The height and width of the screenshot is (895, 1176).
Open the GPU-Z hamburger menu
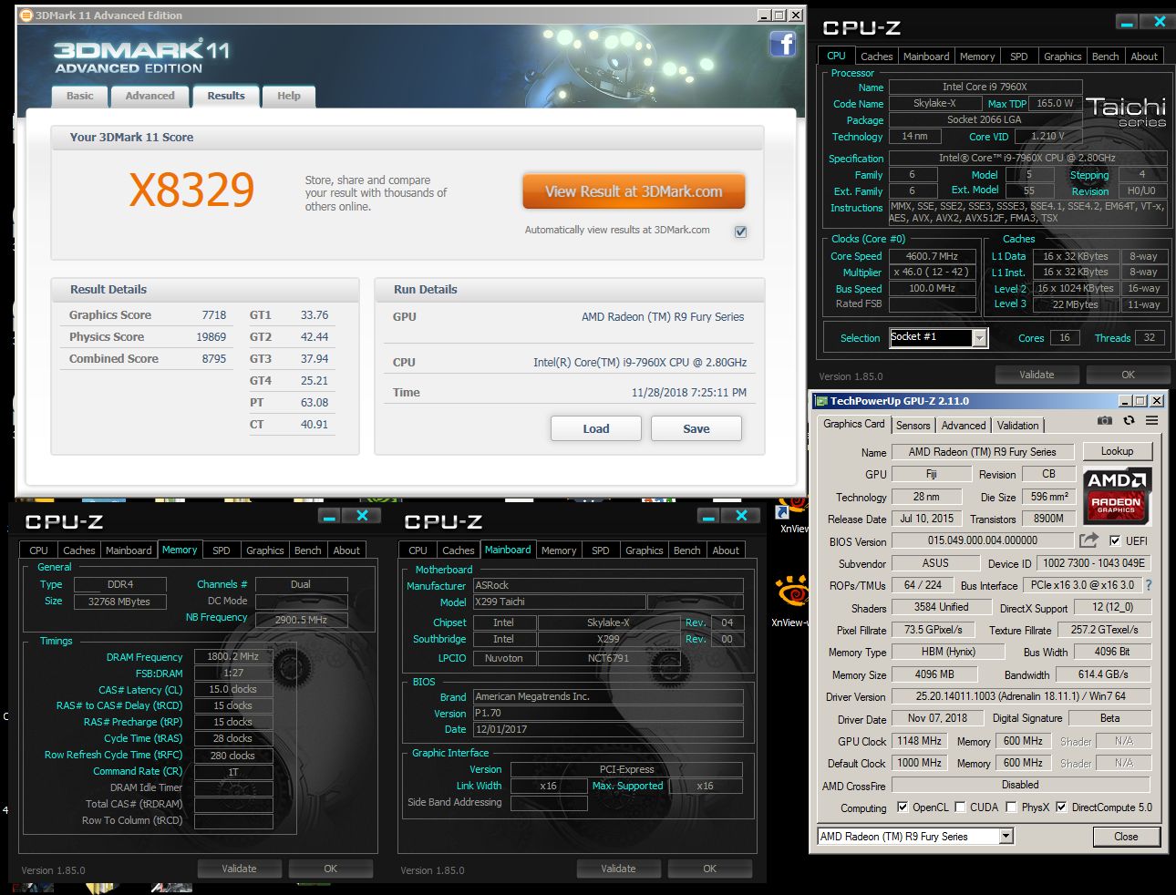click(1151, 420)
